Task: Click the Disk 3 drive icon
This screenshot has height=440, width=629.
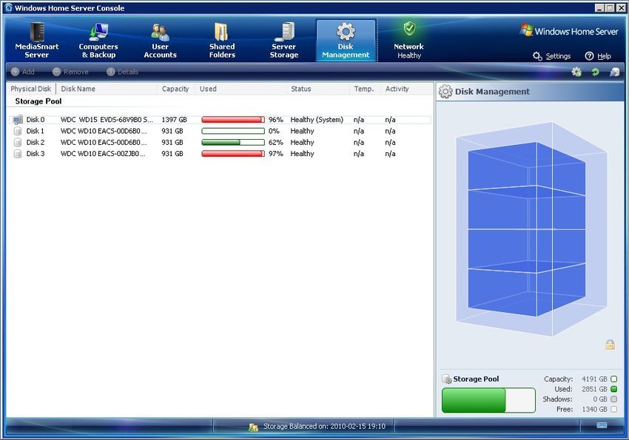Action: (x=18, y=154)
